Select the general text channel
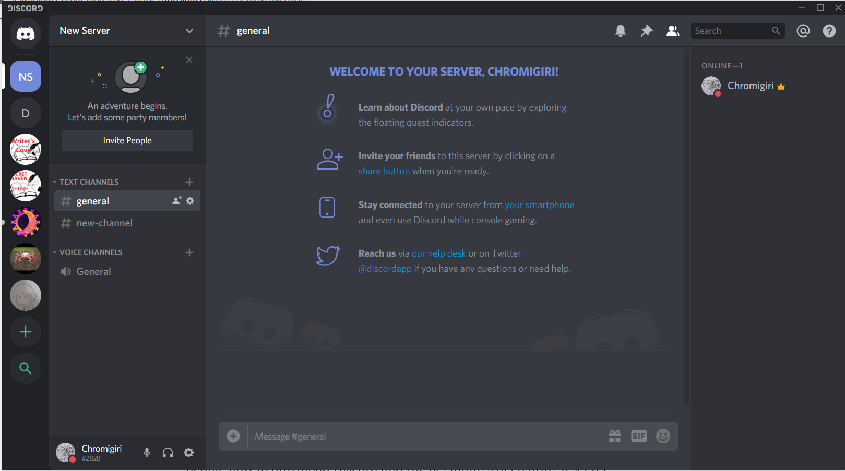This screenshot has height=471, width=845. 127,201
